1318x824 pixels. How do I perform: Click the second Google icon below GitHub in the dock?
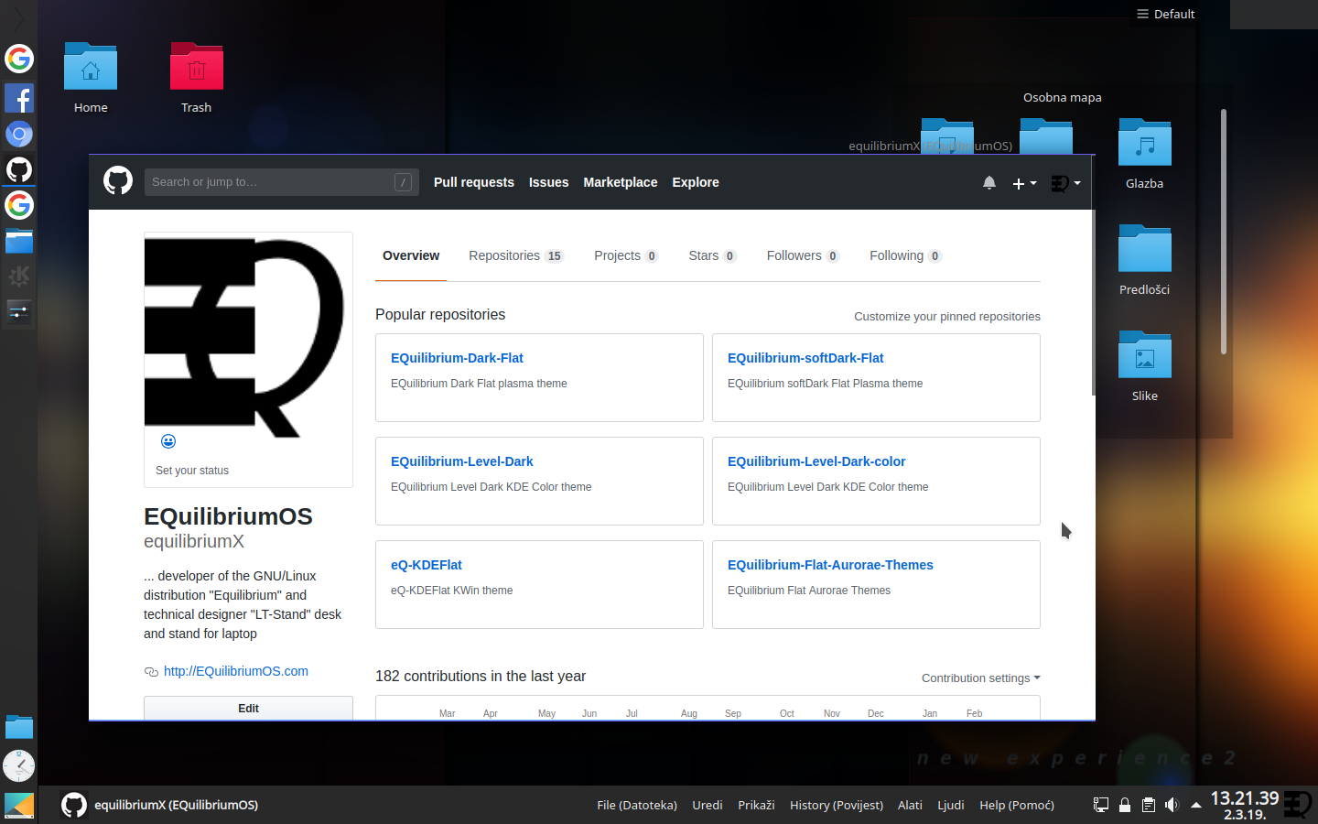19,205
